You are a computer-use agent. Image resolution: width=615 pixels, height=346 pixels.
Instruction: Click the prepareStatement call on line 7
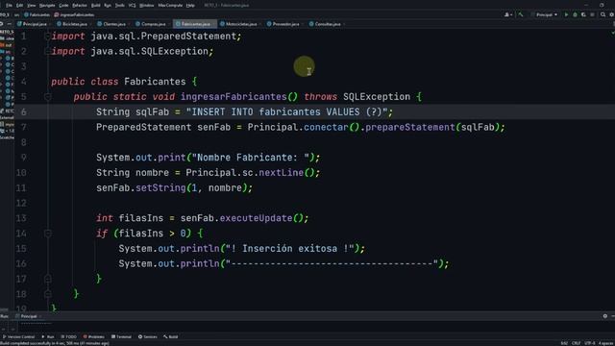tap(410, 128)
